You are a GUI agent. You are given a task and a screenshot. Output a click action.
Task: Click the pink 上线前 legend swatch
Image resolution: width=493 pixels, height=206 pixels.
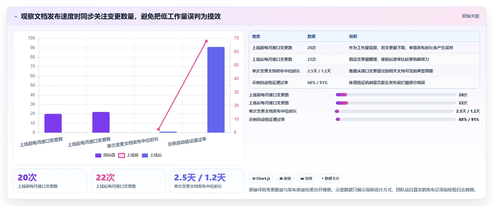pyautogui.click(x=122, y=155)
